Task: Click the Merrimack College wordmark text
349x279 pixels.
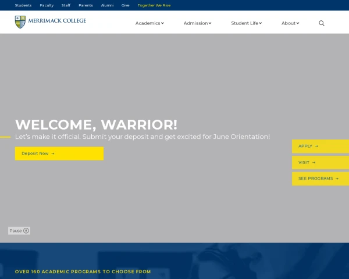Action: tap(57, 21)
